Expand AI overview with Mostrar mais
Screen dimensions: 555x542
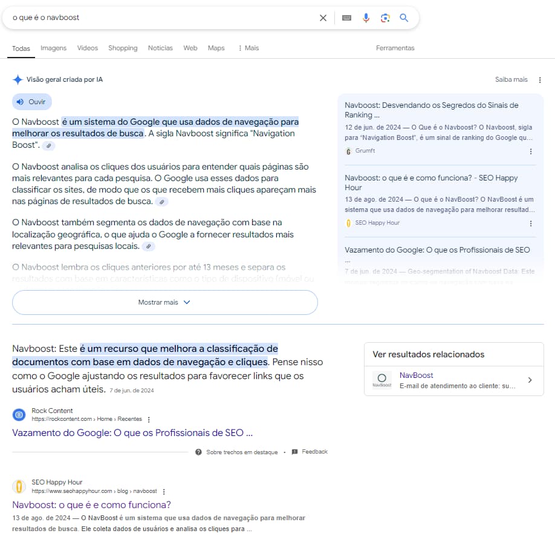(165, 302)
